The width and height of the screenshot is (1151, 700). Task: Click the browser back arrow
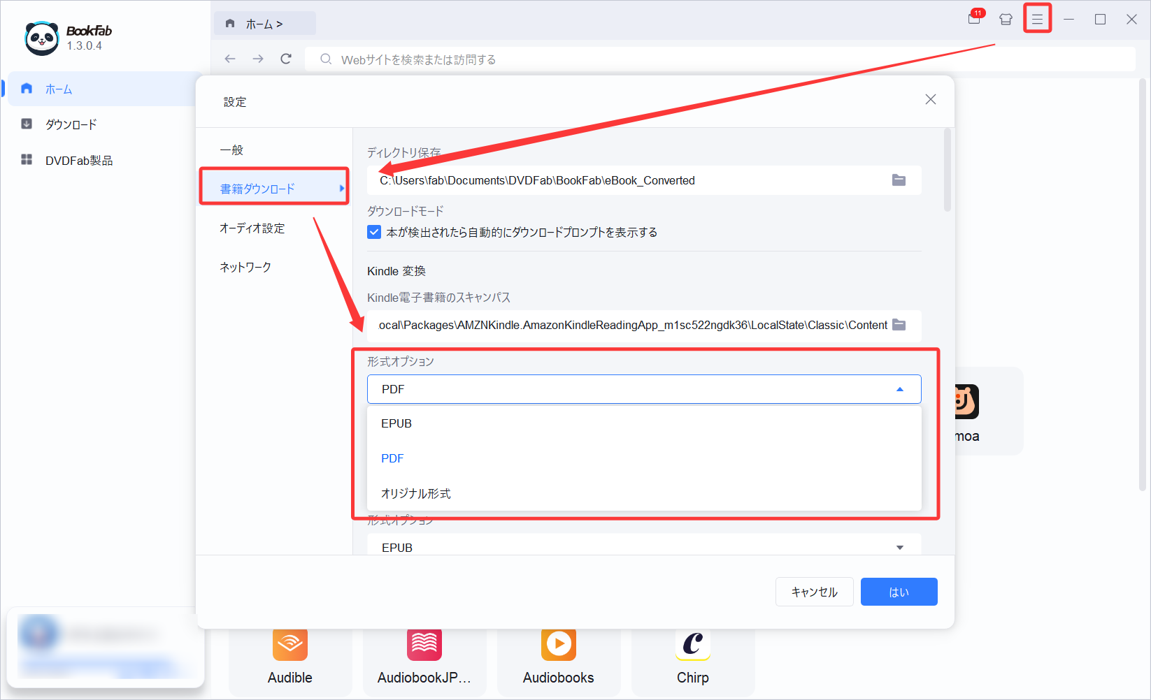point(230,59)
